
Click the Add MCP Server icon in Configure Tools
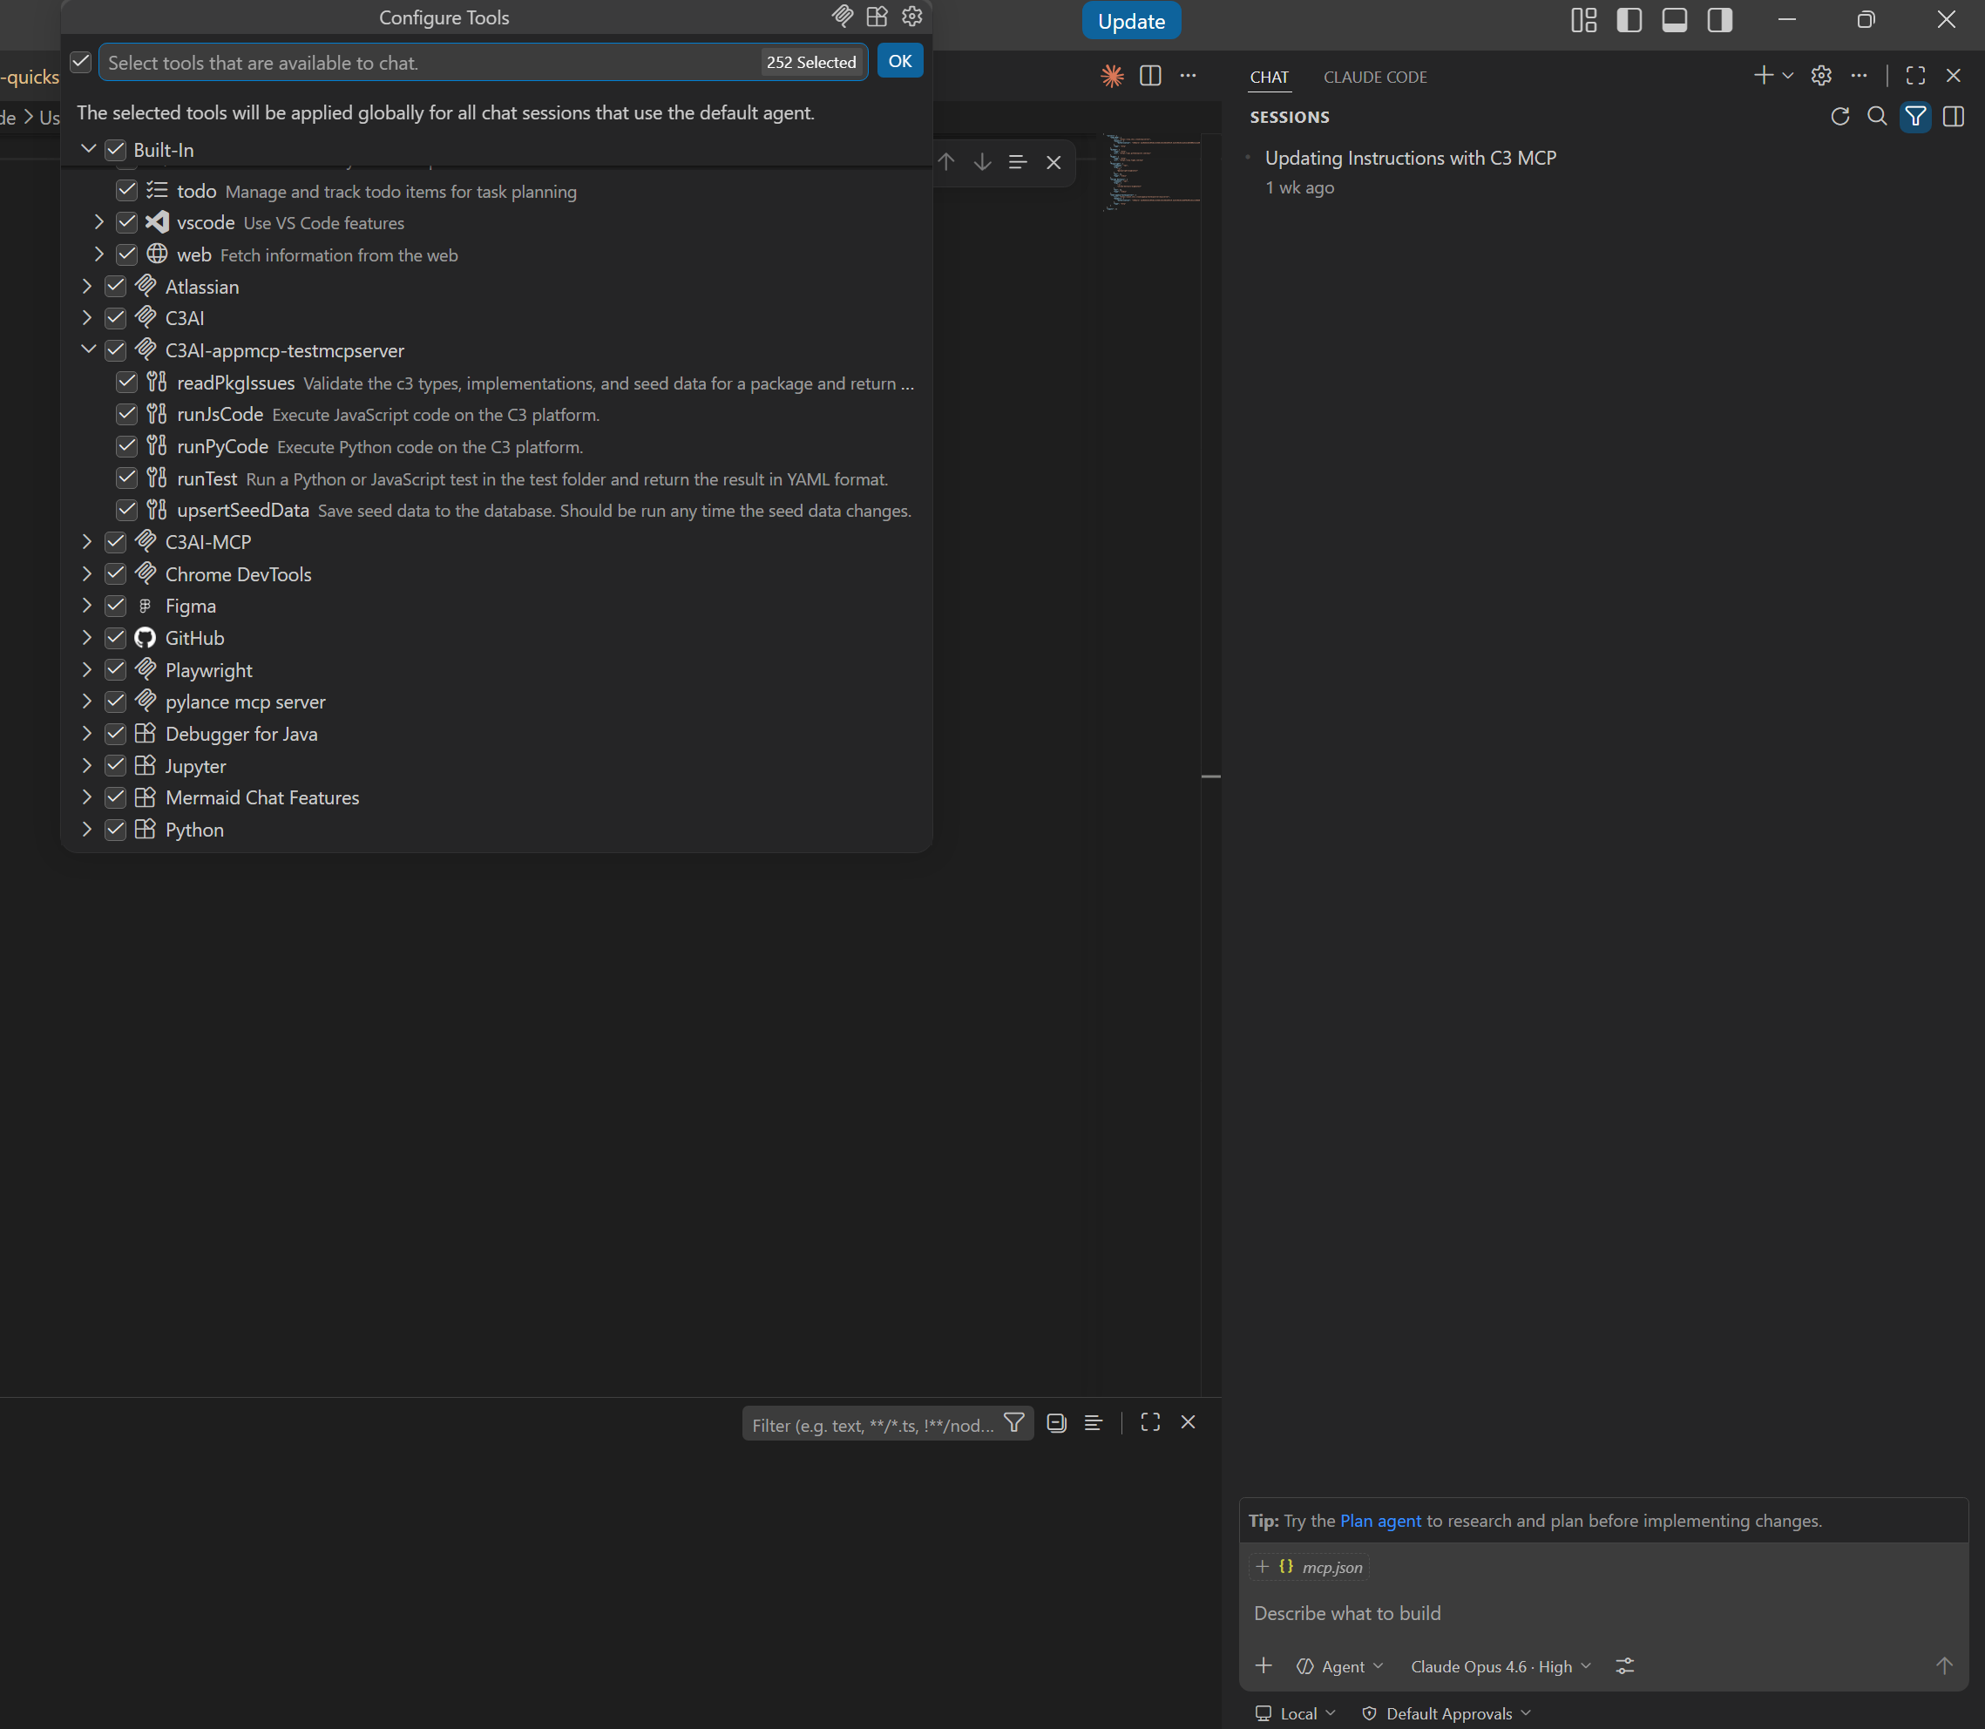(x=842, y=17)
